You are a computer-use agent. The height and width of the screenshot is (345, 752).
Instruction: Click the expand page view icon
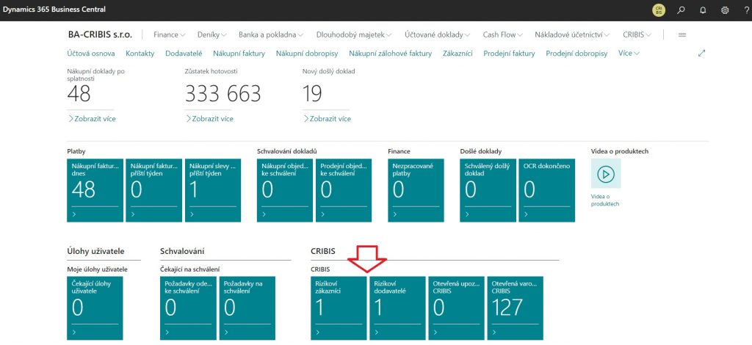701,54
